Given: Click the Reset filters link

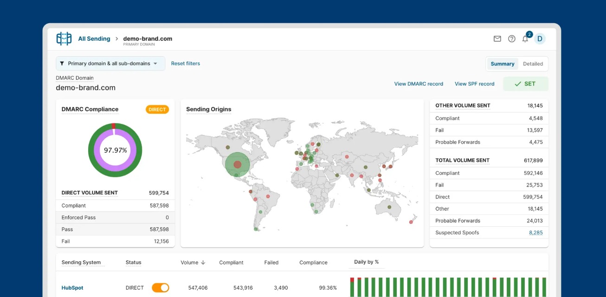Looking at the screenshot, I should pyautogui.click(x=185, y=64).
